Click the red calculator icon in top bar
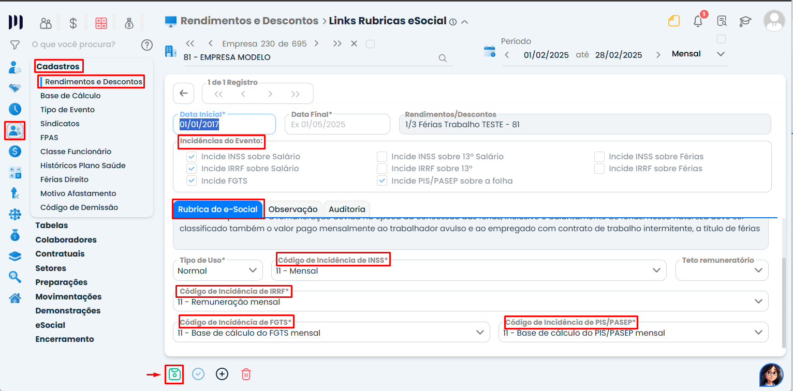The height and width of the screenshot is (391, 793). (101, 23)
